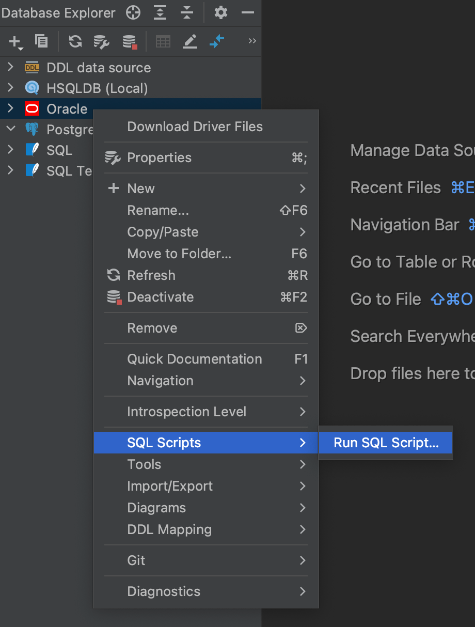Open the more toolbar actions chevron
Image resolution: width=475 pixels, height=627 pixels.
click(251, 41)
